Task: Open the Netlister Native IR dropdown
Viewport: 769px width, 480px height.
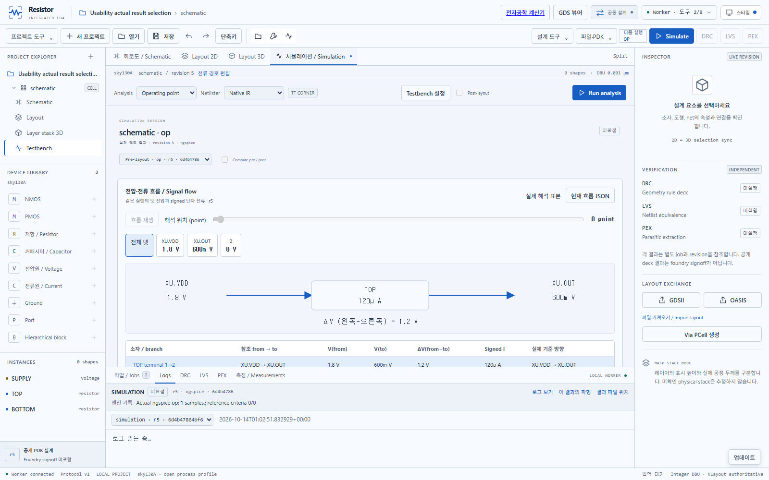Action: tap(254, 93)
